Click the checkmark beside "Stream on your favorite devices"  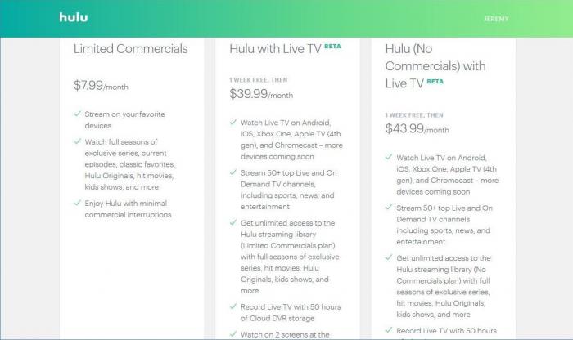pyautogui.click(x=77, y=114)
